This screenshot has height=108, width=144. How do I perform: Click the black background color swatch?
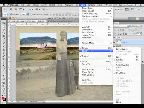(5, 100)
